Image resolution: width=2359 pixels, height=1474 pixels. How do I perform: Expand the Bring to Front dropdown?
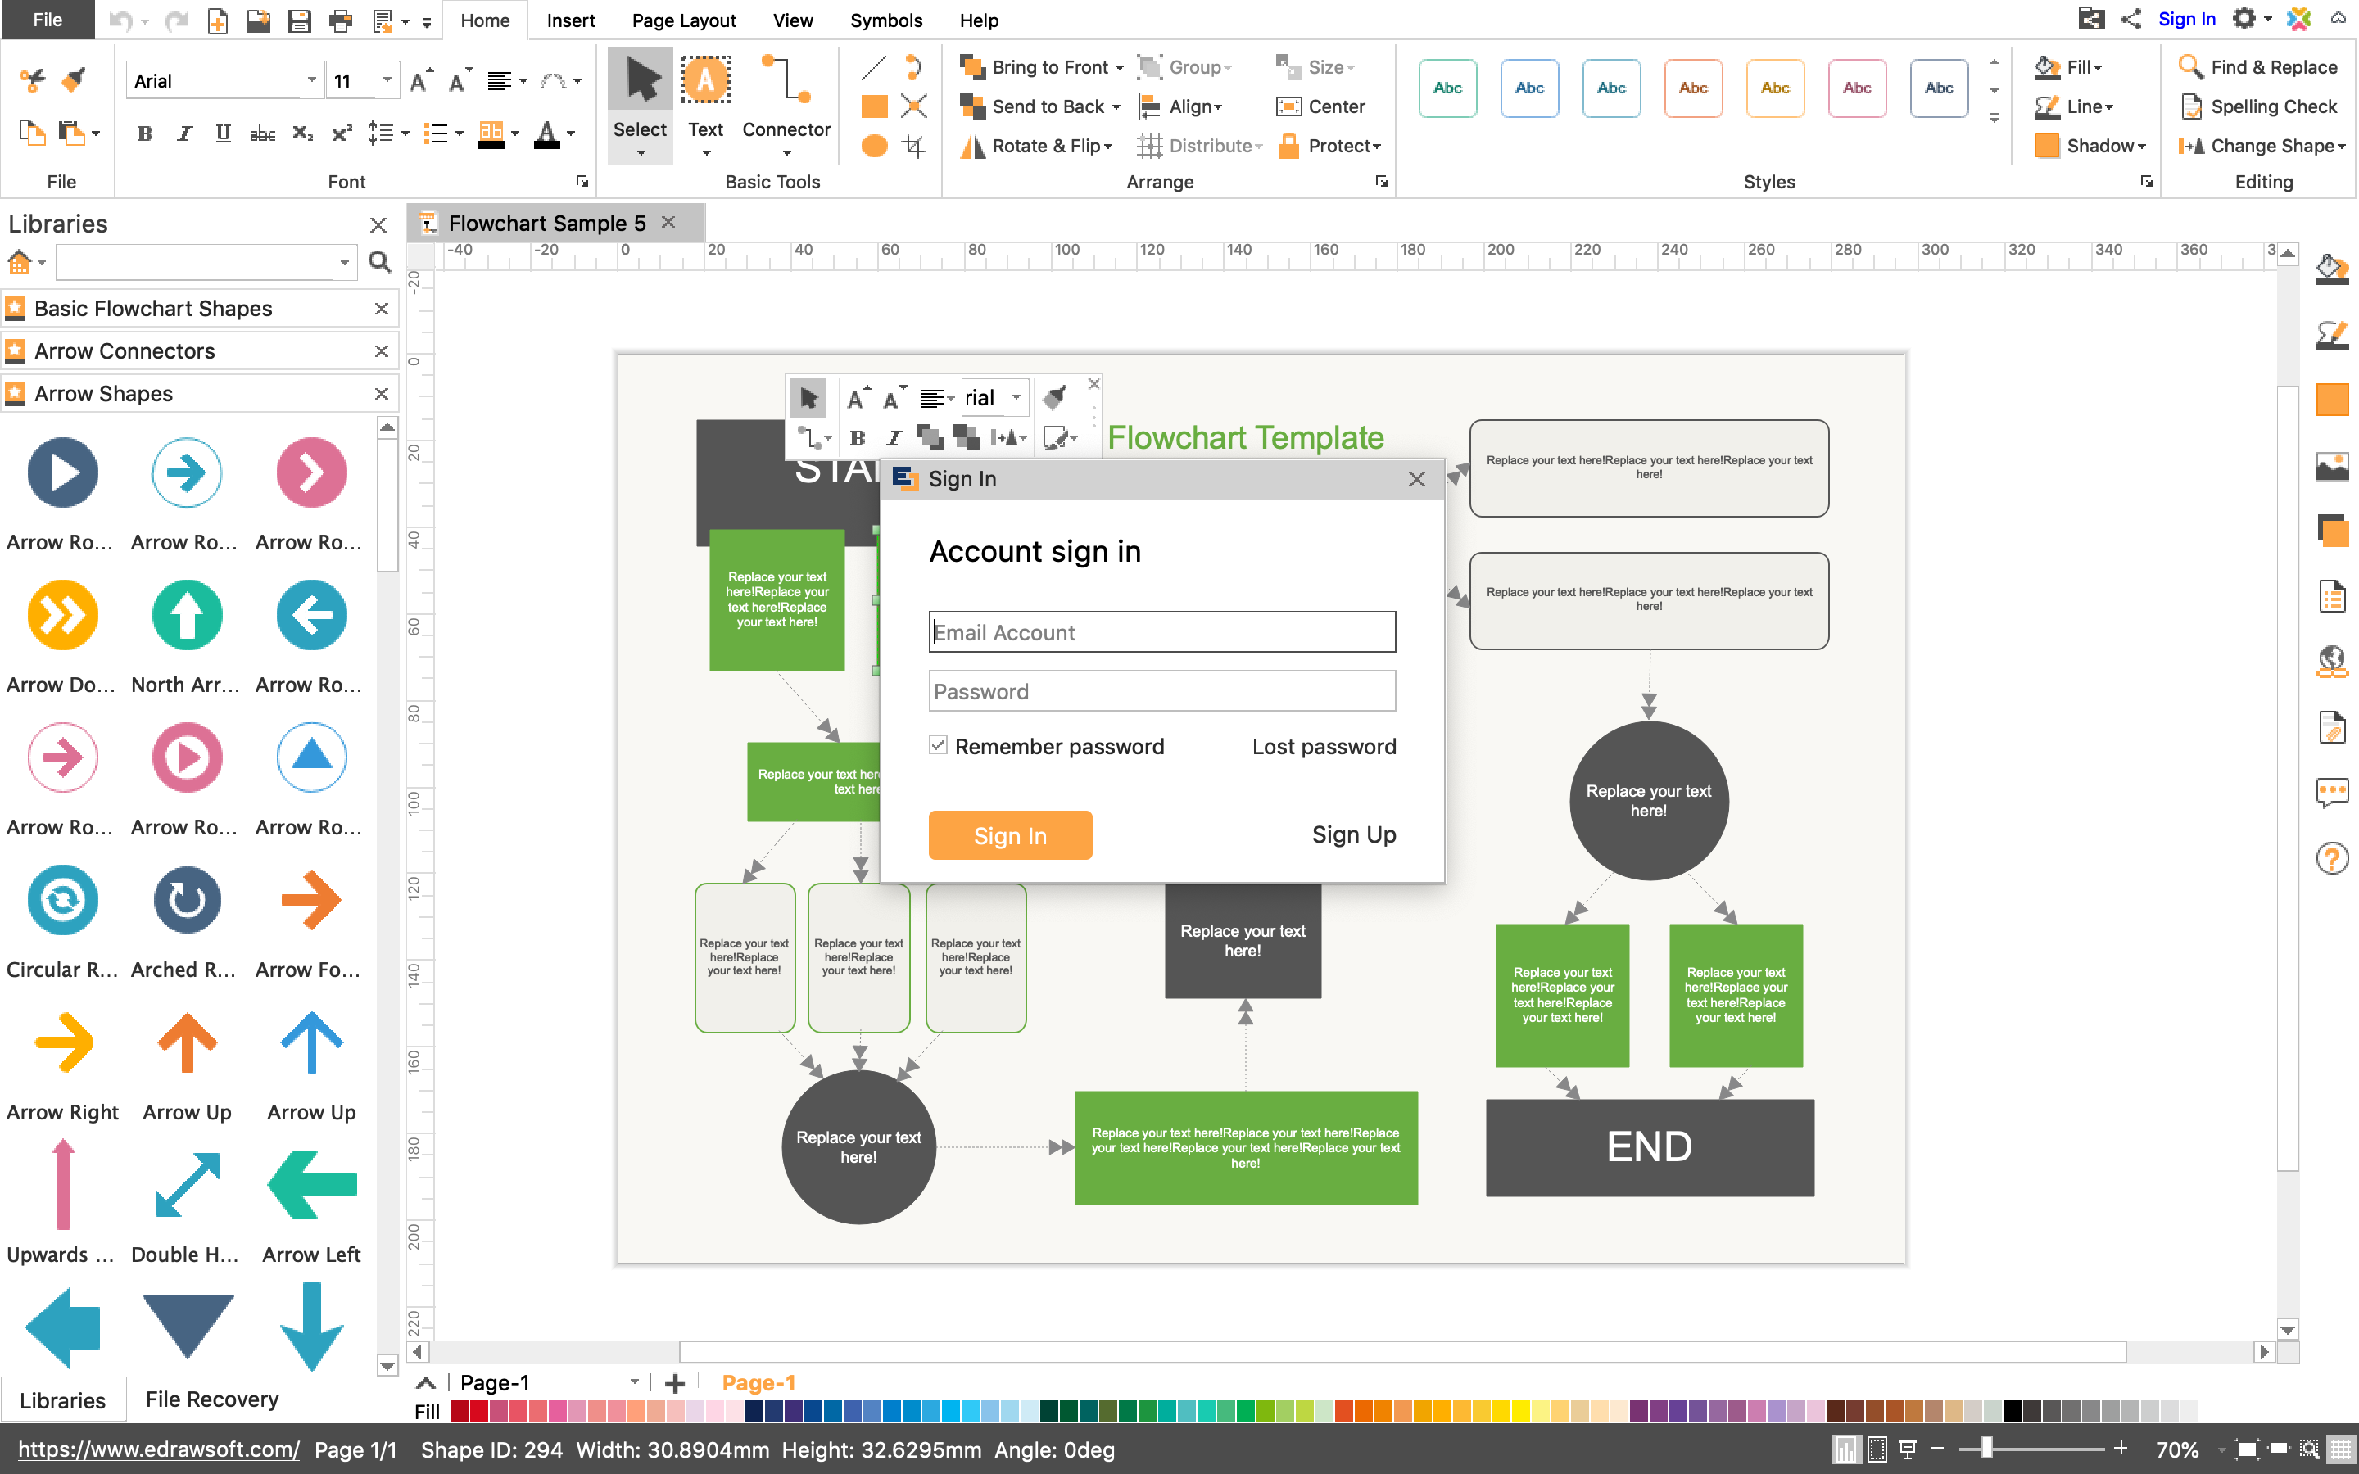1119,68
